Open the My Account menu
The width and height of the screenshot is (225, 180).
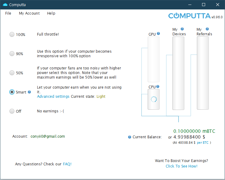tap(29, 13)
